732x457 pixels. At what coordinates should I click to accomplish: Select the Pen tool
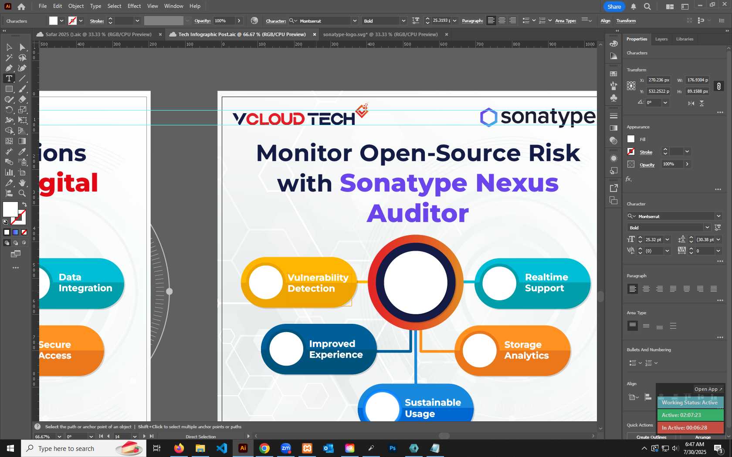(x=9, y=68)
